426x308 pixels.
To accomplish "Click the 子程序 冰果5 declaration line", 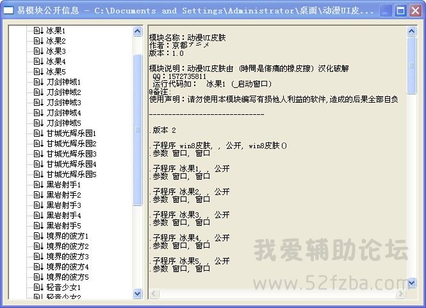I will [x=190, y=261].
